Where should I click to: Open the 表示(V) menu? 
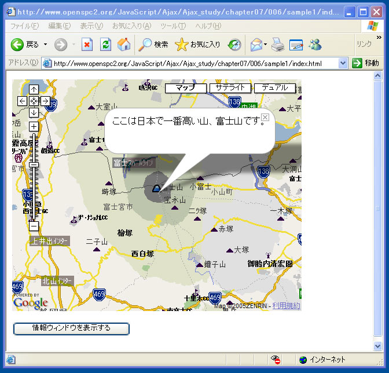91,26
